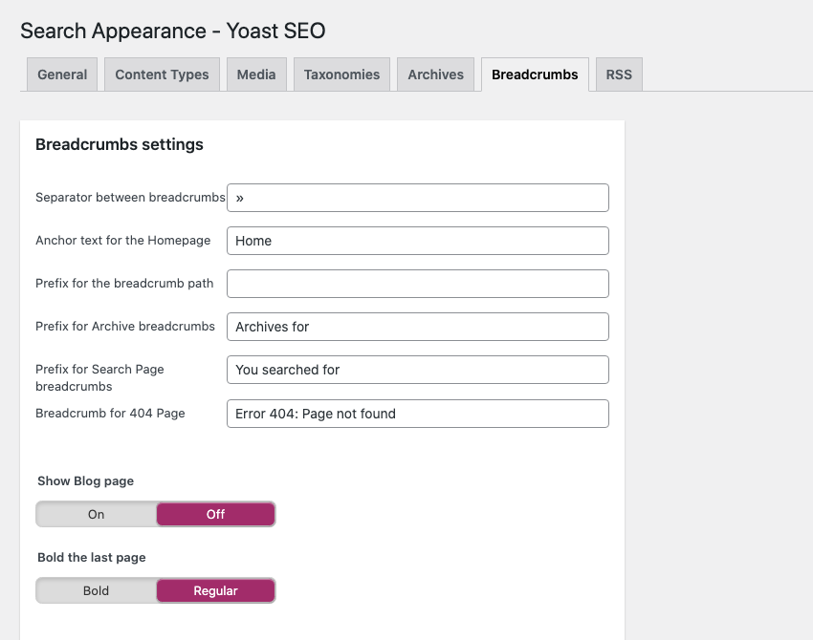Click the Prefix for Search Page breadcrumbs label
This screenshot has width=813, height=640.
(99, 377)
